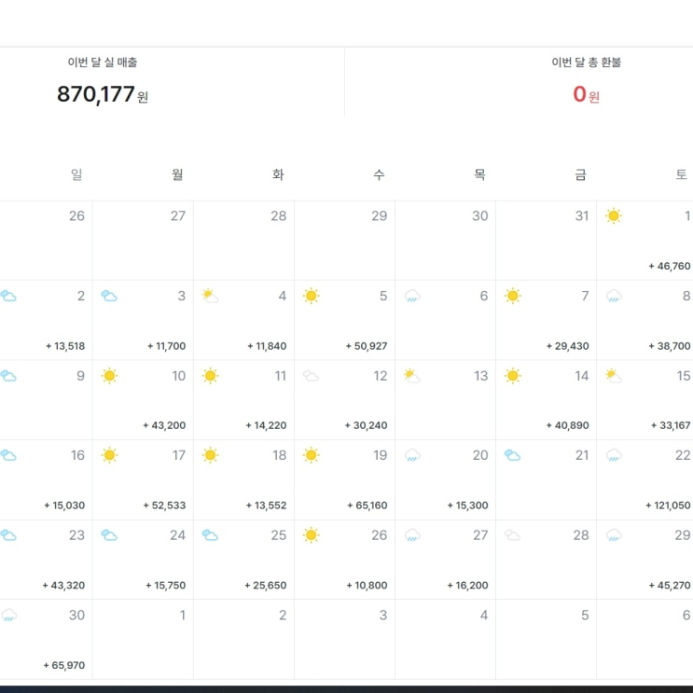The height and width of the screenshot is (693, 693).
Task: Open the +65,970 sales entry on day 30
Action: coord(64,665)
